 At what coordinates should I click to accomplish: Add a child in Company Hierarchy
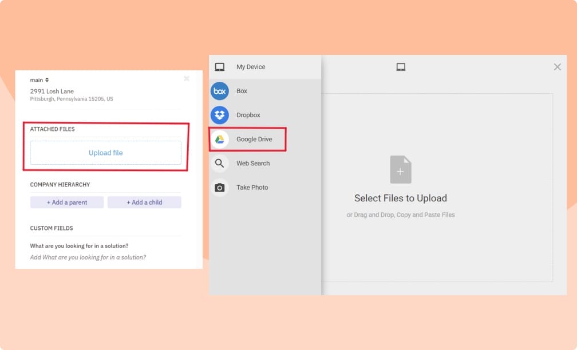click(144, 202)
